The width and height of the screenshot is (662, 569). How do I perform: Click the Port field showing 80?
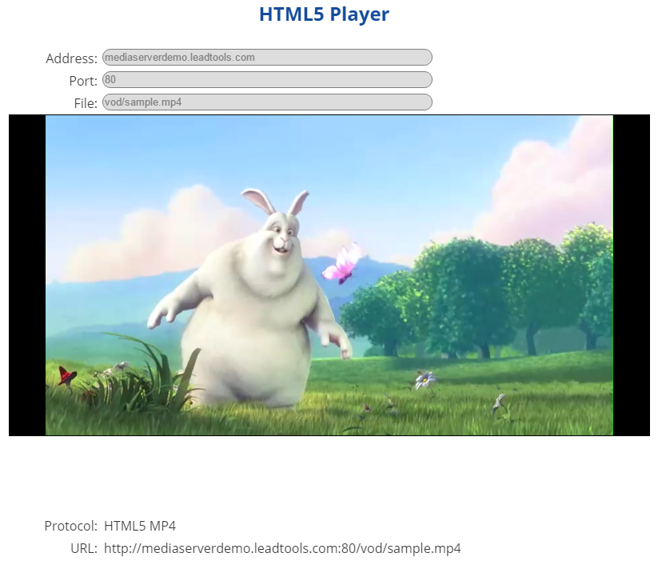[267, 80]
